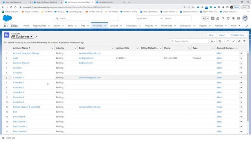Open Guidance Center icon
The image size is (251, 141).
click(x=218, y=18)
